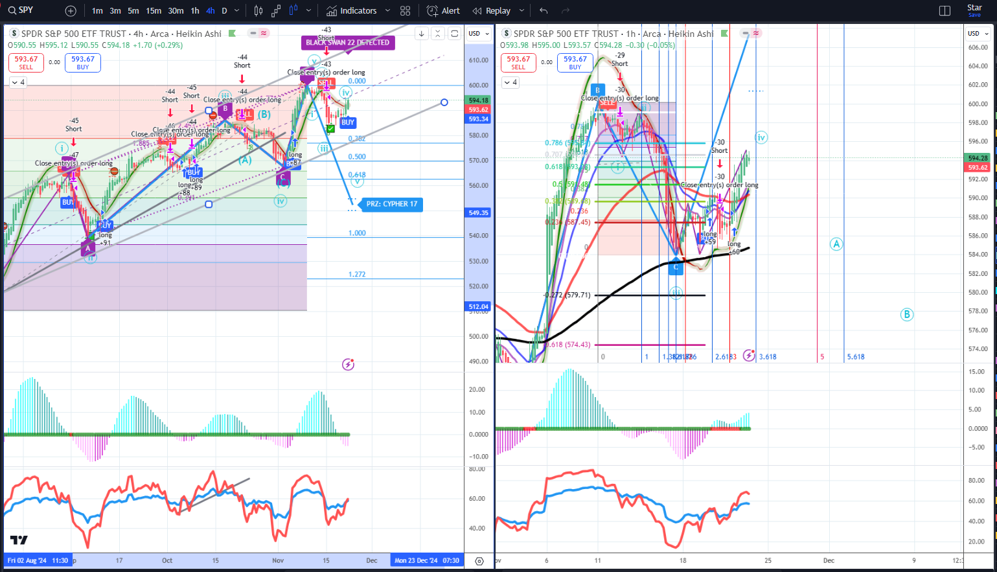Image resolution: width=997 pixels, height=572 pixels.
Task: Click the green flag next to left chart title
Action: tap(232, 34)
